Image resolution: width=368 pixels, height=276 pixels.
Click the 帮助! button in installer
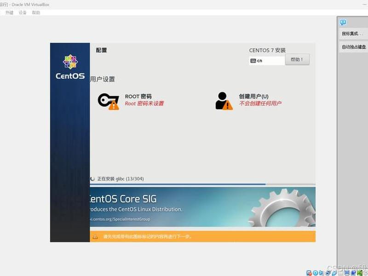click(x=297, y=60)
